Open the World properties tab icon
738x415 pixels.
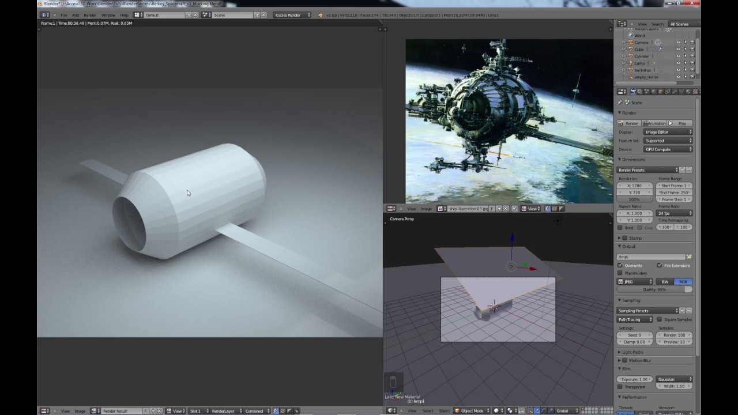654,92
